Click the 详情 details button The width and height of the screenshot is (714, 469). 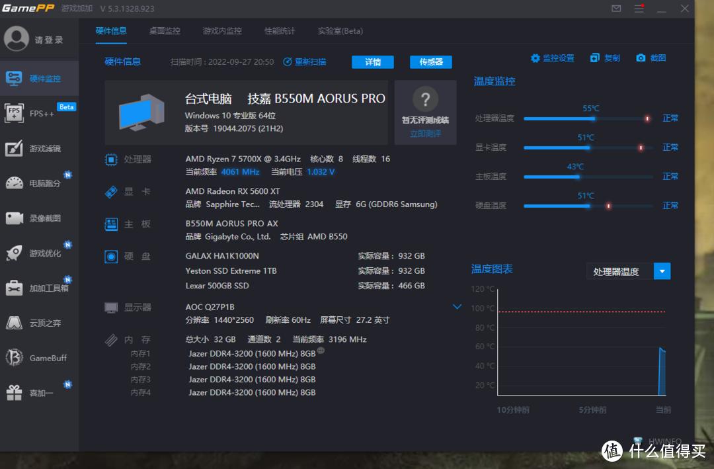coord(373,62)
